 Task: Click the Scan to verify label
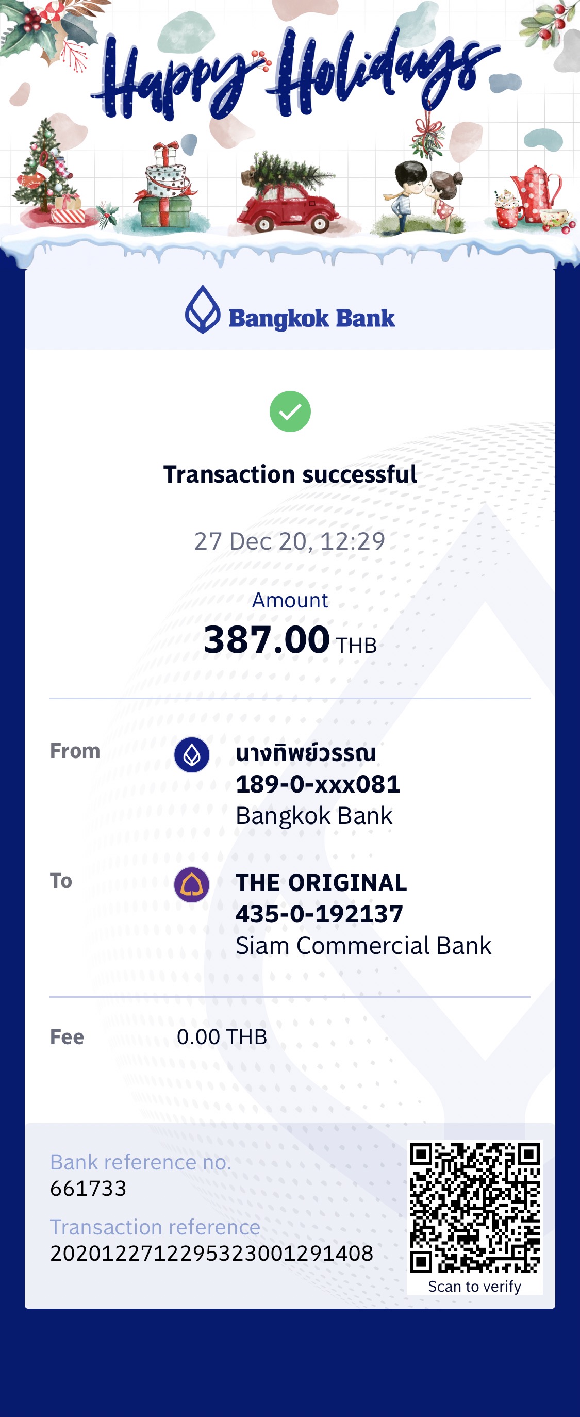click(474, 1287)
